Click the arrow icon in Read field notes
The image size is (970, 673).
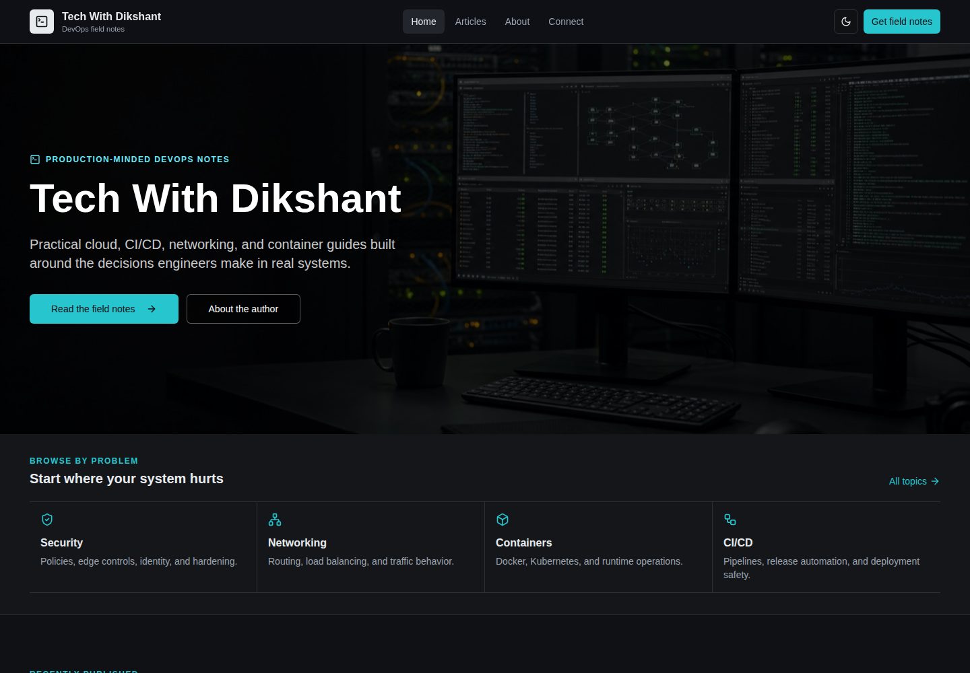[x=152, y=309]
